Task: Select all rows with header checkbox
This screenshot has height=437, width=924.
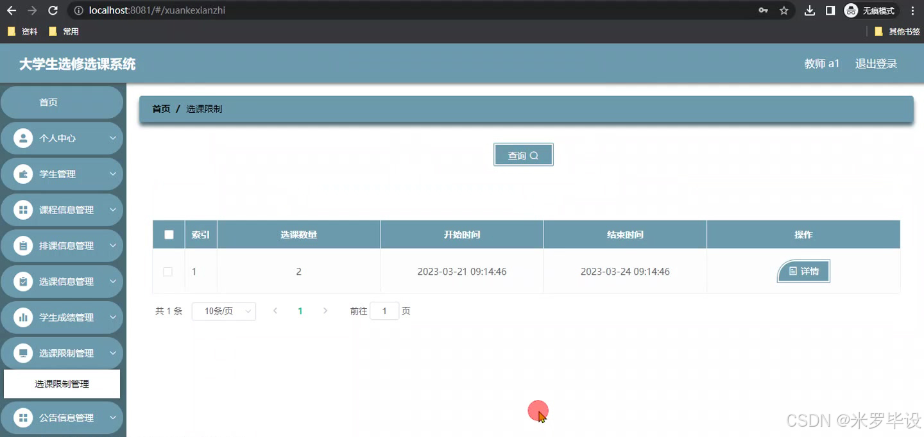Action: coord(169,235)
